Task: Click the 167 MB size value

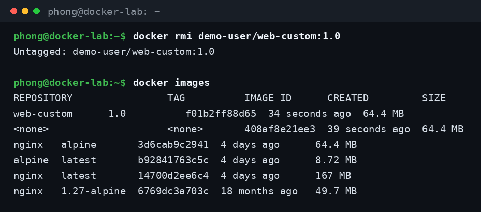Action: tap(333, 176)
